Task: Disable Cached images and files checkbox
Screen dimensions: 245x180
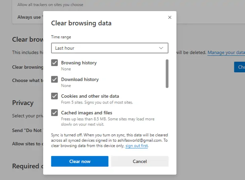Action: [54, 113]
